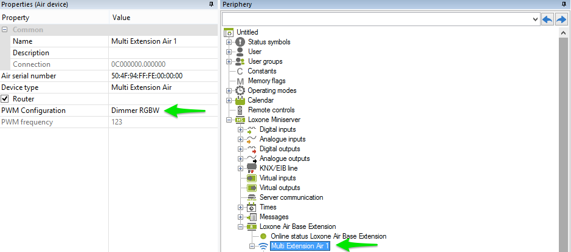Click the Loxone Miniserver MS icon
This screenshot has width=571, height=252.
(240, 120)
